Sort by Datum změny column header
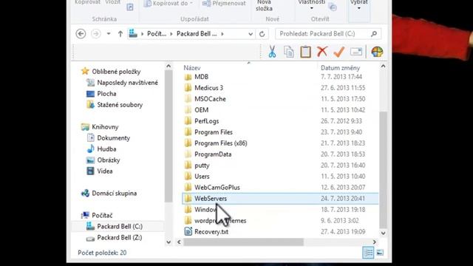 [x=340, y=68]
